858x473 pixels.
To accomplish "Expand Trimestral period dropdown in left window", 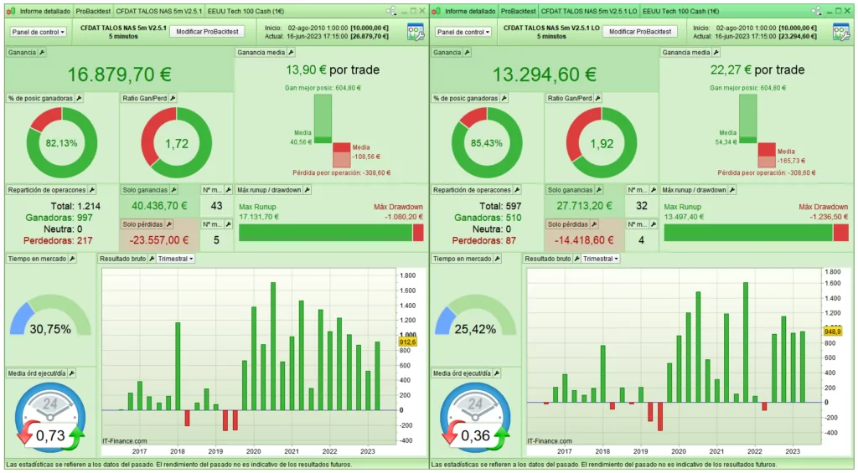I will point(176,259).
